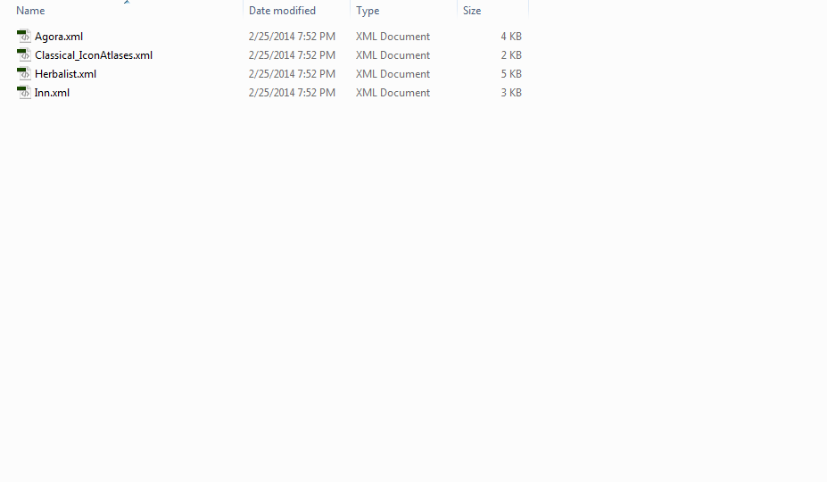Click the date modified of Inn.xml
827x482 pixels.
[x=292, y=93]
